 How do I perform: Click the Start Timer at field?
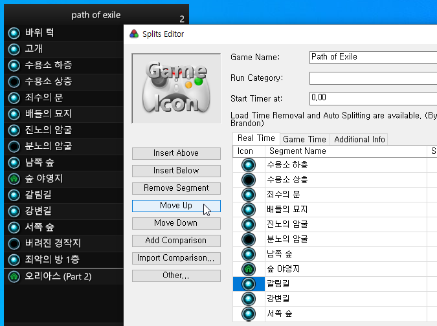tap(373, 98)
